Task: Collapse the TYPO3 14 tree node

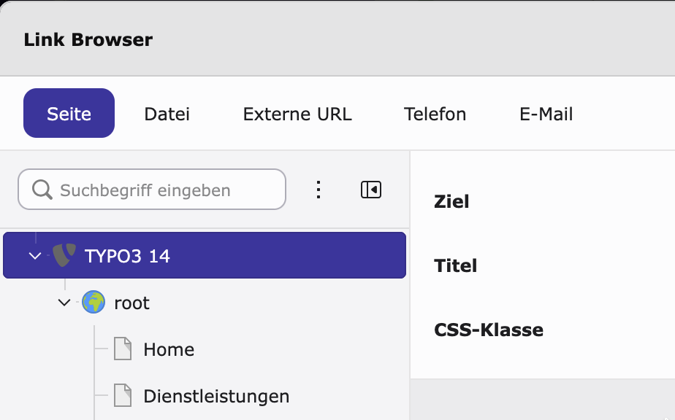Action: [x=35, y=256]
